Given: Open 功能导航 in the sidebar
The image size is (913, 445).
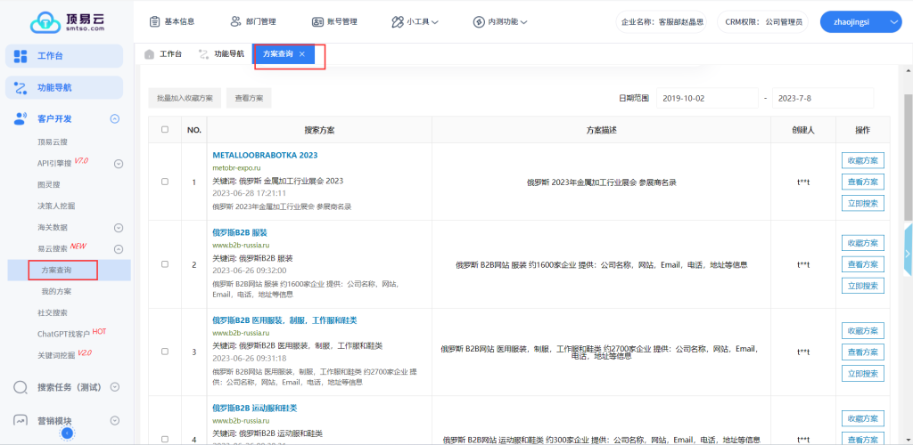Looking at the screenshot, I should pos(66,87).
